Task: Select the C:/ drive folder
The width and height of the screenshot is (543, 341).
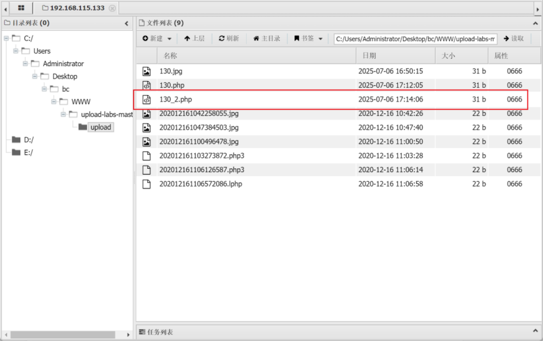Action: 28,38
